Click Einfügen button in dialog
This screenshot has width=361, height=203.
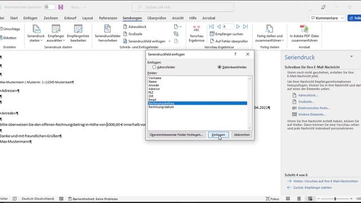point(218,135)
